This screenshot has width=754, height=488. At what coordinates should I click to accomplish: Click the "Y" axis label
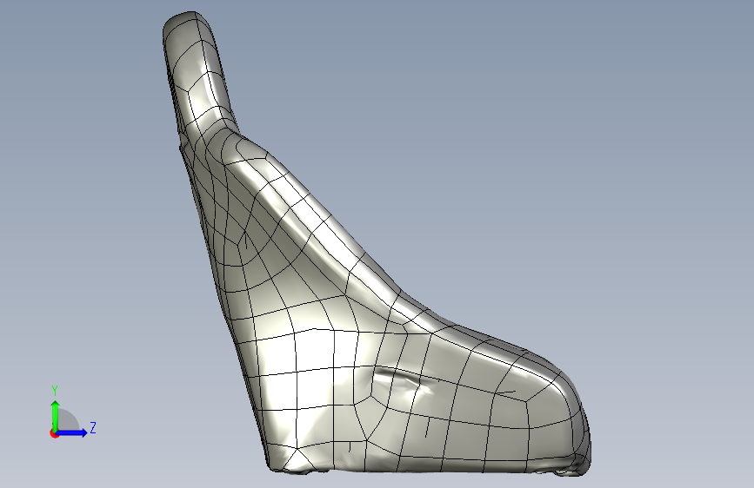pyautogui.click(x=55, y=391)
